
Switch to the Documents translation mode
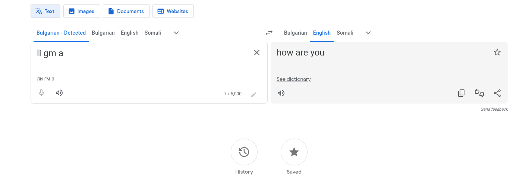126,11
